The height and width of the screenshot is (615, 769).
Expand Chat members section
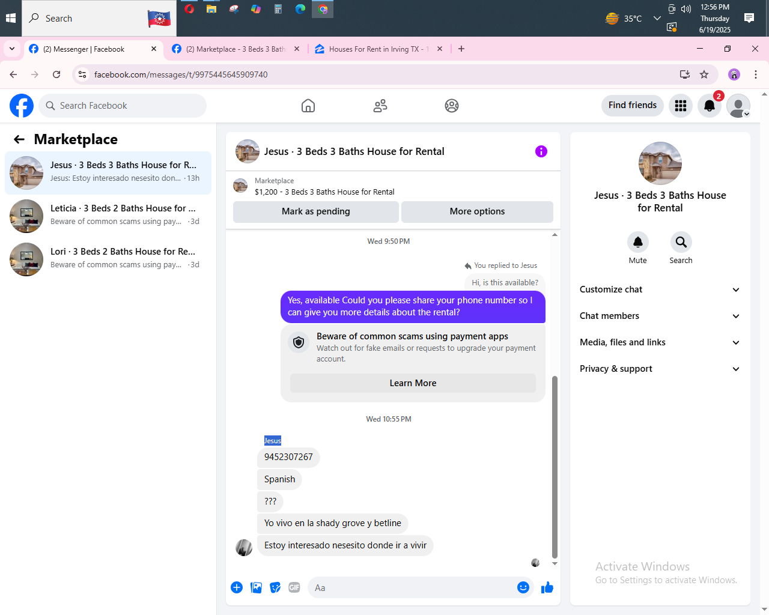660,316
